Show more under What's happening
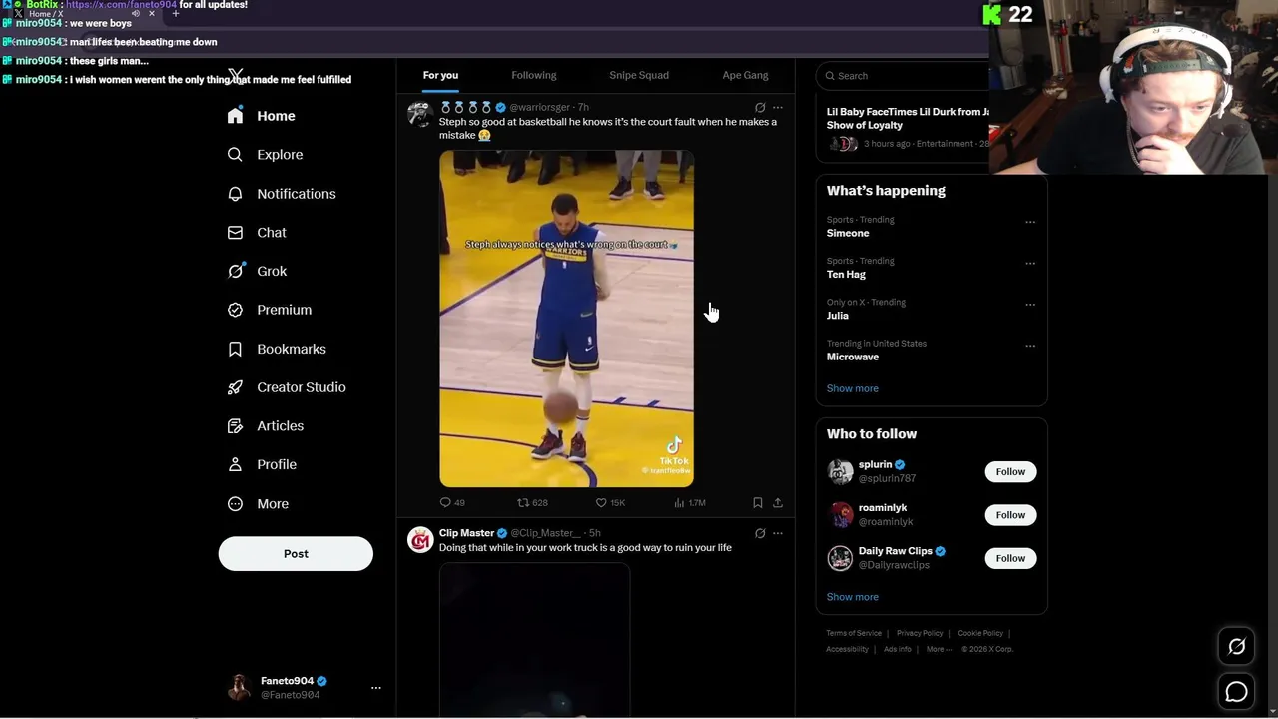Image resolution: width=1278 pixels, height=719 pixels. (x=852, y=388)
